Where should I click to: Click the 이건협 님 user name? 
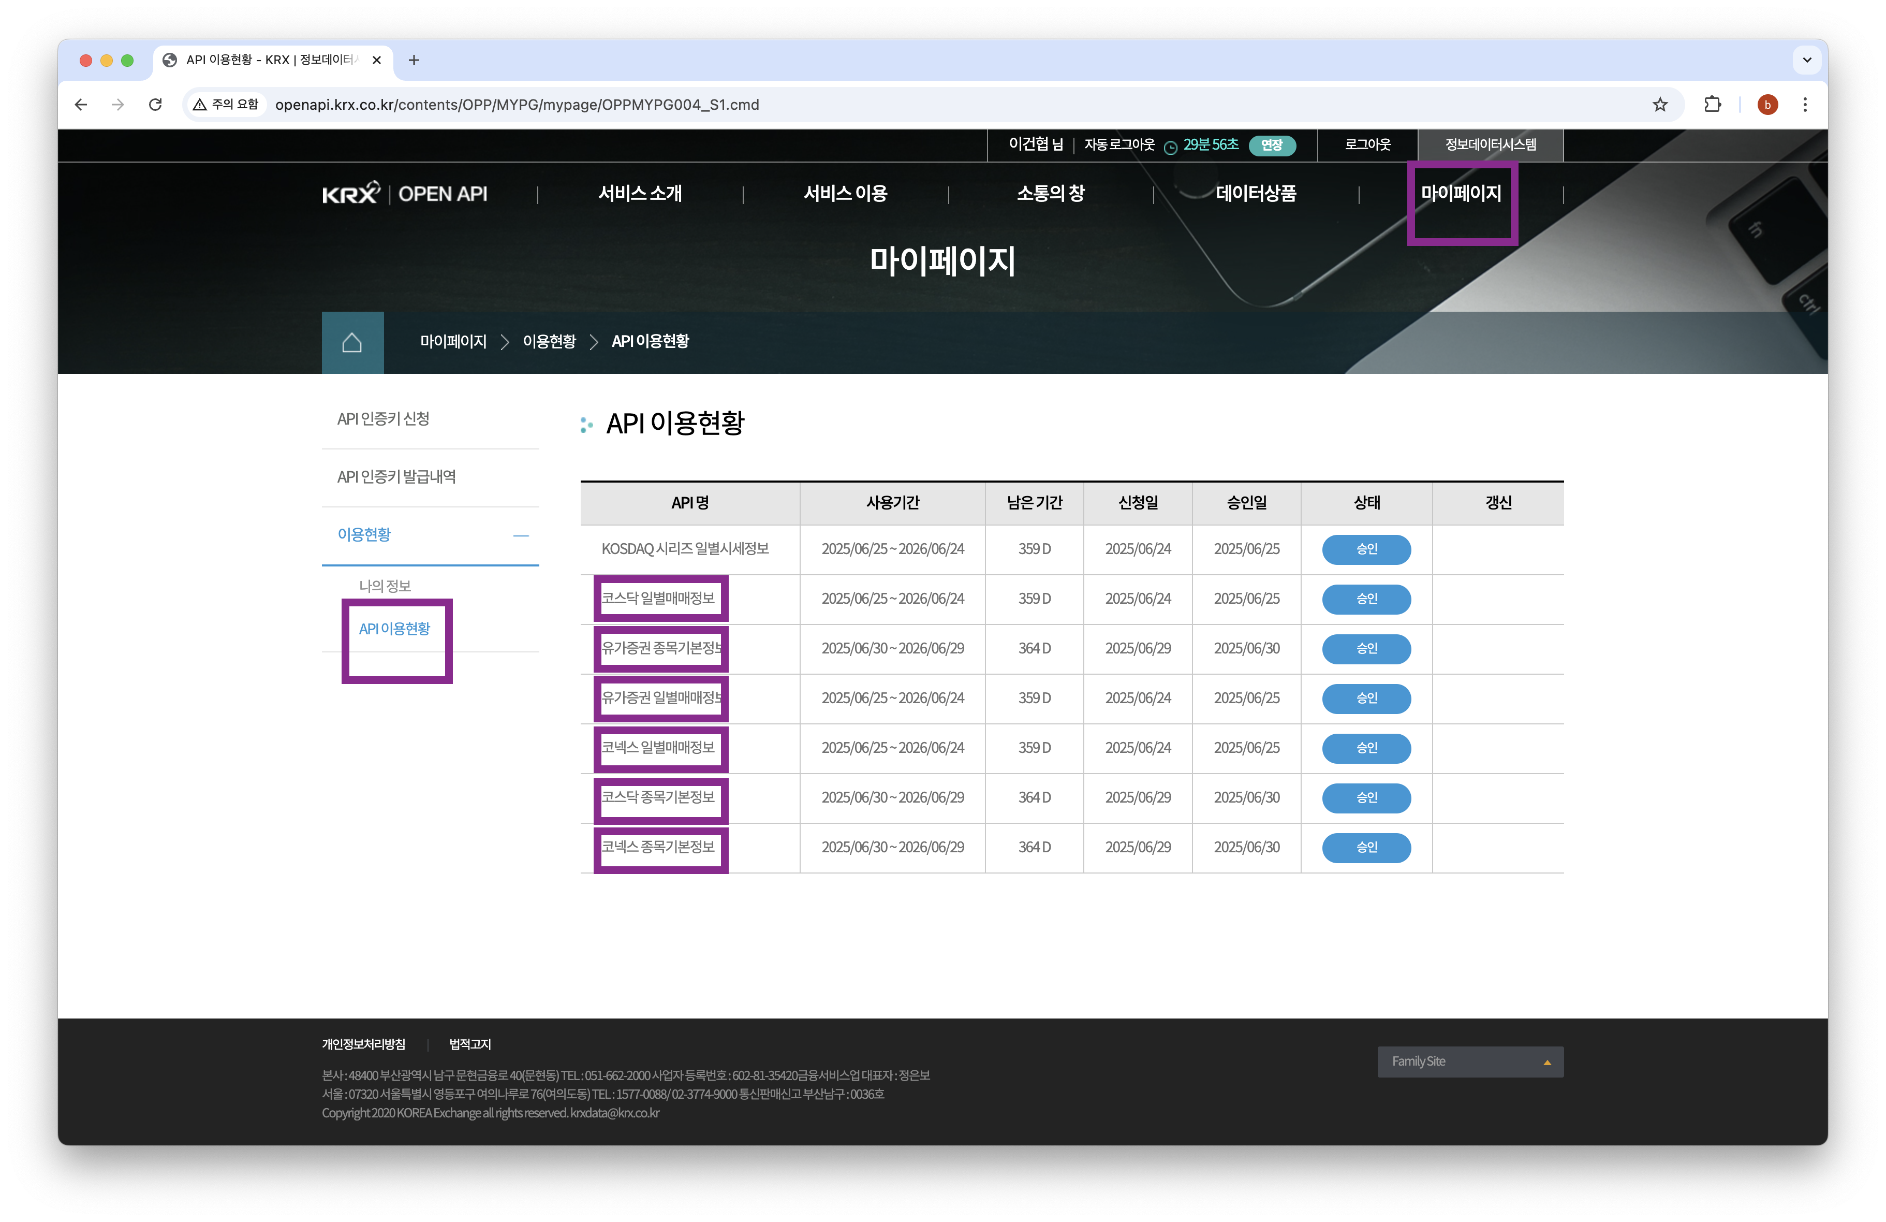pos(1036,144)
